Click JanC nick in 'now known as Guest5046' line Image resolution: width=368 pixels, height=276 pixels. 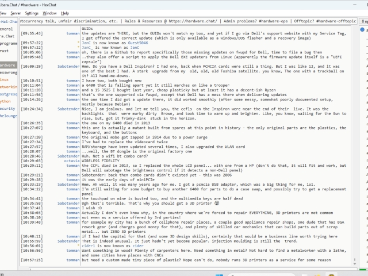[86, 43]
